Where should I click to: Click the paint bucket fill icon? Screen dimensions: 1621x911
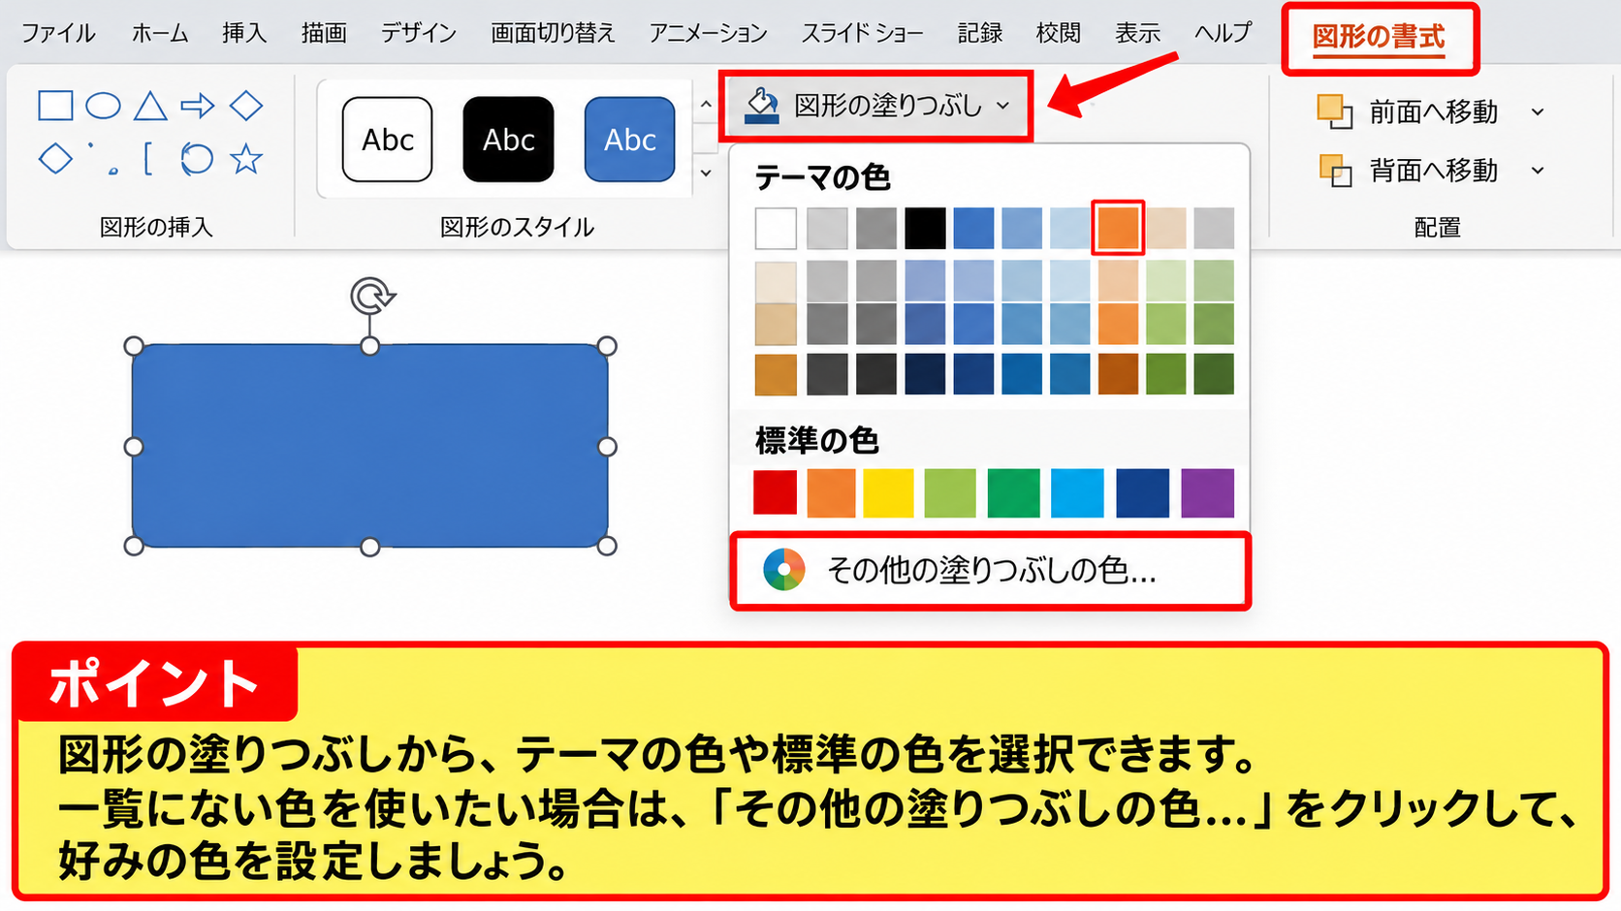[x=762, y=105]
